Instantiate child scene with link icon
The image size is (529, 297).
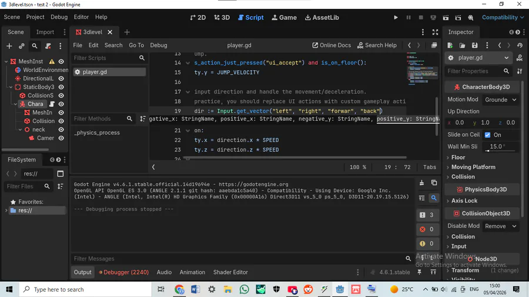tap(22, 46)
